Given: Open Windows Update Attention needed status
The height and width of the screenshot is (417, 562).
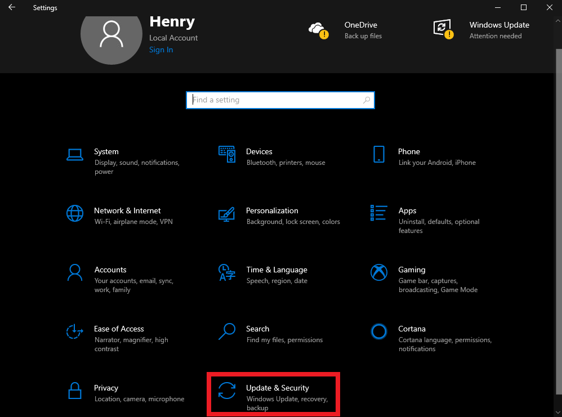Looking at the screenshot, I should 481,30.
